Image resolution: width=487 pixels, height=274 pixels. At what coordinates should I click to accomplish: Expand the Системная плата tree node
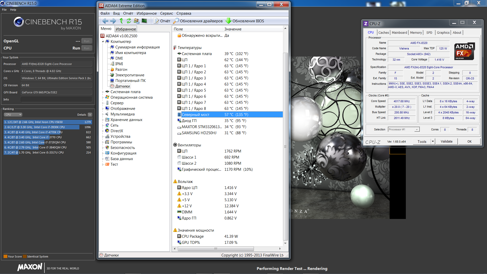coord(103,92)
